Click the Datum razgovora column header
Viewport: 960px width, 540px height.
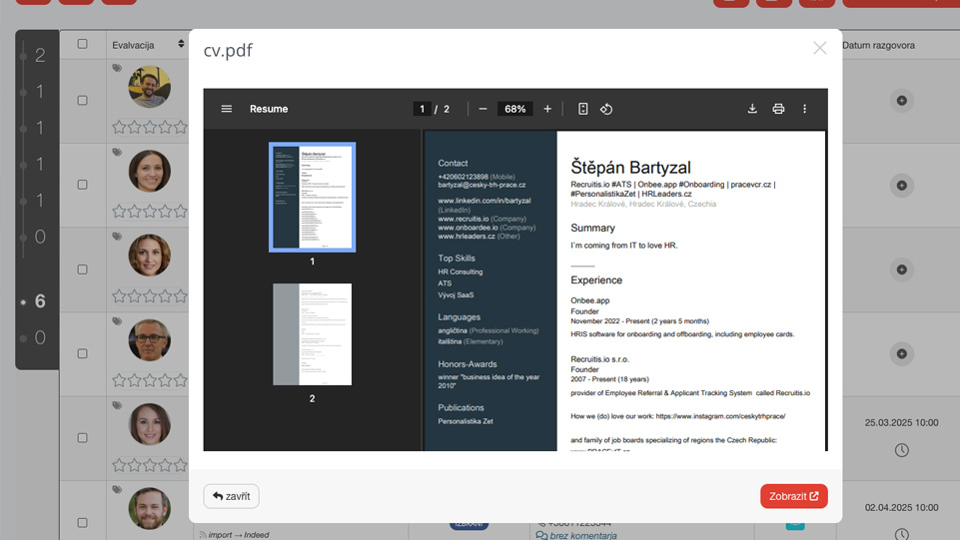878,45
